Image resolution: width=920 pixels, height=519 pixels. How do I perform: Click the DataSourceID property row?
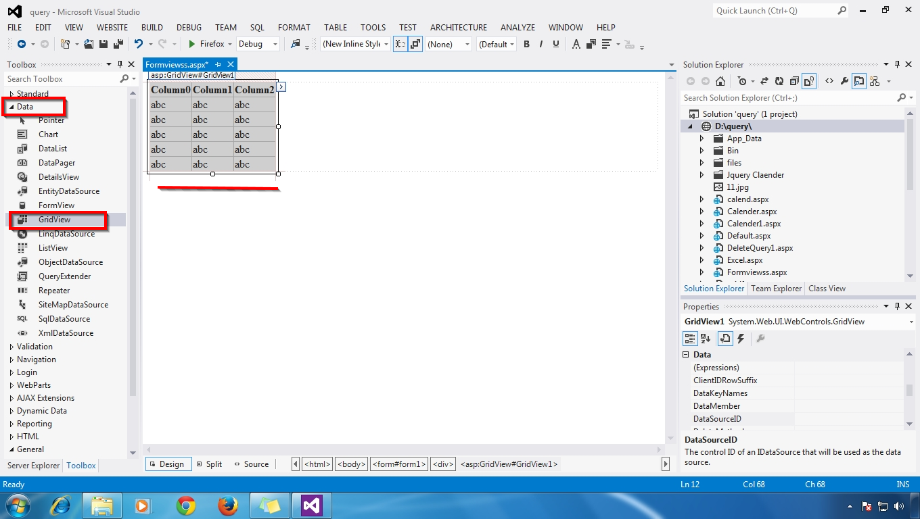point(797,419)
